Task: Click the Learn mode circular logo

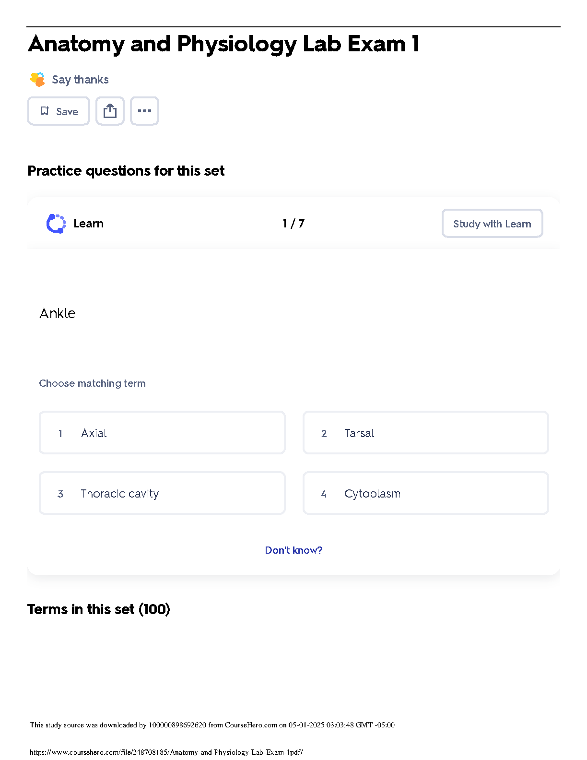Action: coord(56,224)
